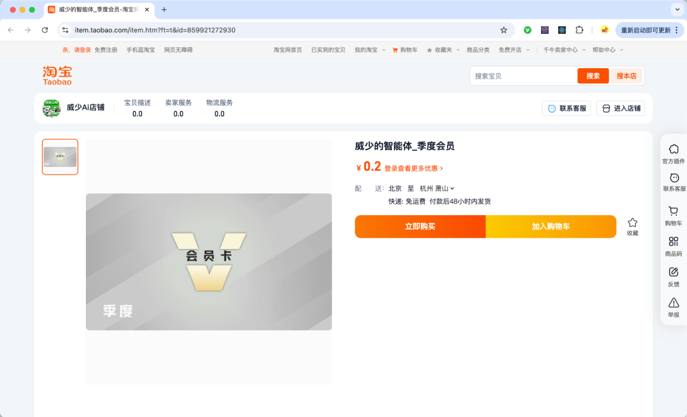Open the purple square browser extension
Viewport: 687px width, 417px height.
[545, 30]
